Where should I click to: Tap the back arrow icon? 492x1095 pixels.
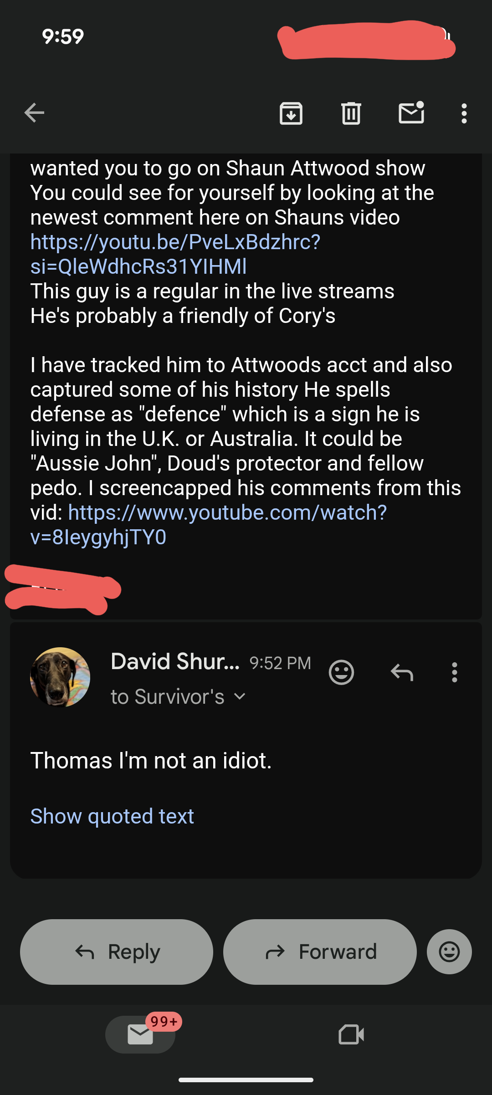[x=34, y=113]
